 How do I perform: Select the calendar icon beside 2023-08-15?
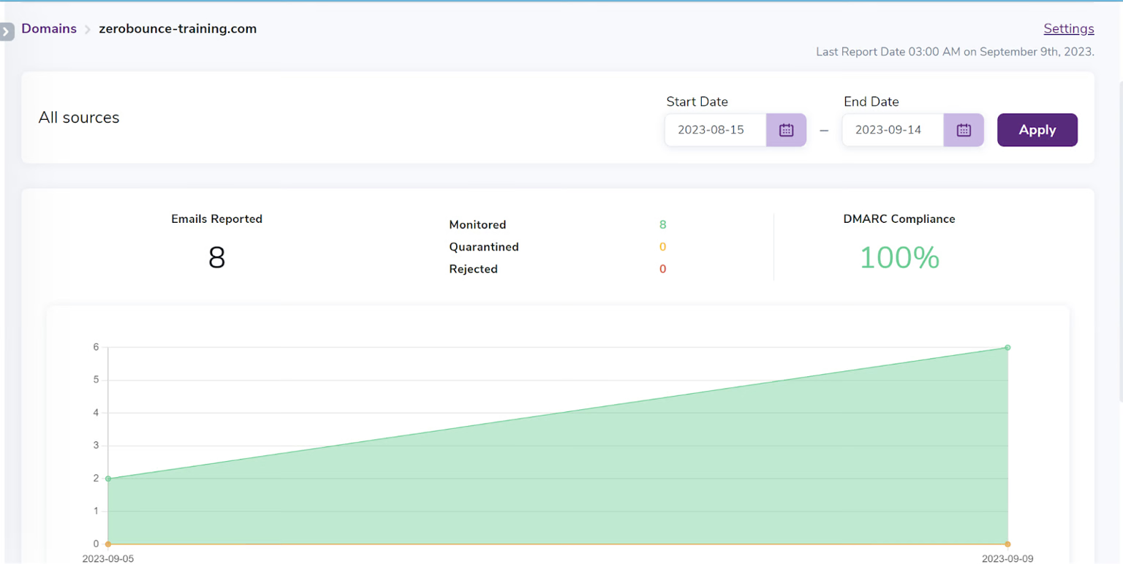click(x=785, y=129)
